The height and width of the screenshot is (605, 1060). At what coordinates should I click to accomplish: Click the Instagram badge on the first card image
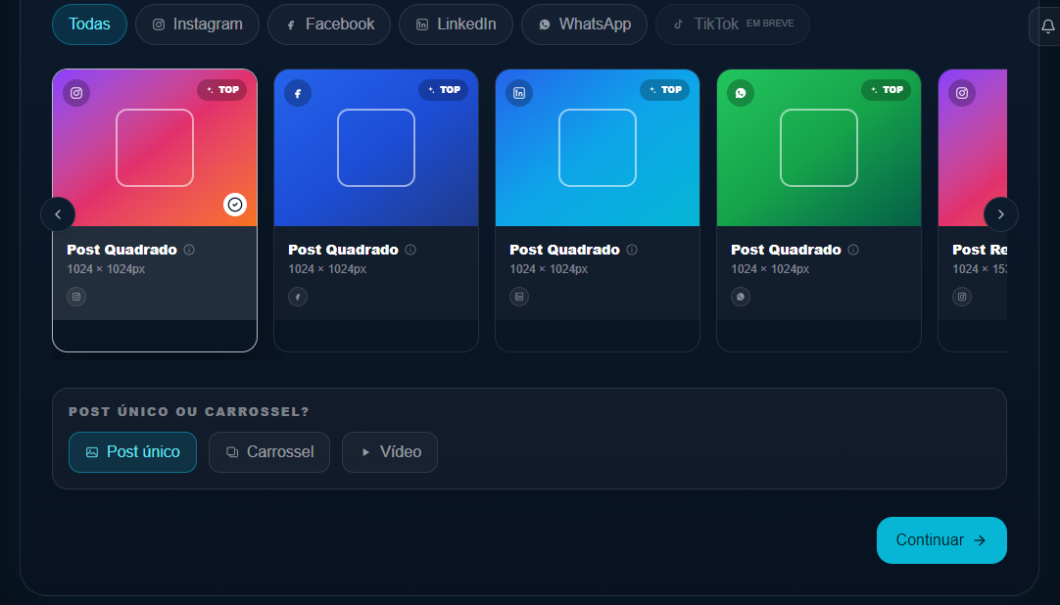[x=76, y=92]
